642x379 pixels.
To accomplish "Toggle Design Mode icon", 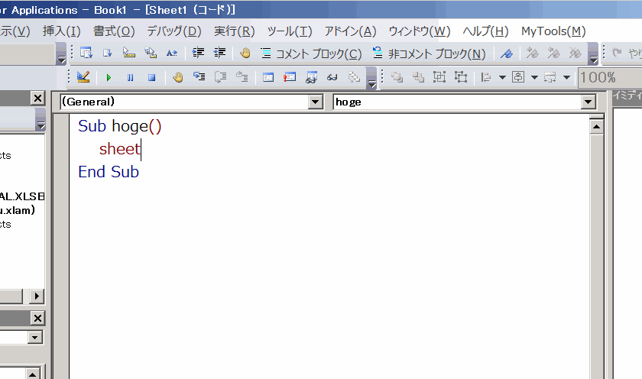I will point(83,77).
